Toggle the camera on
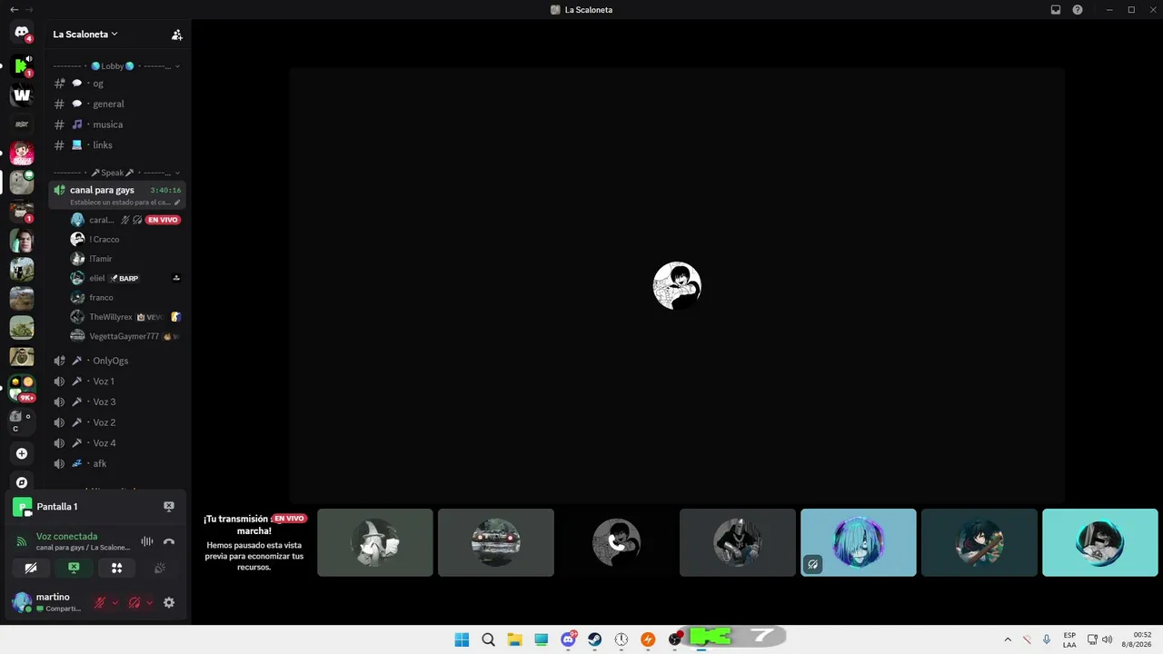 point(31,569)
